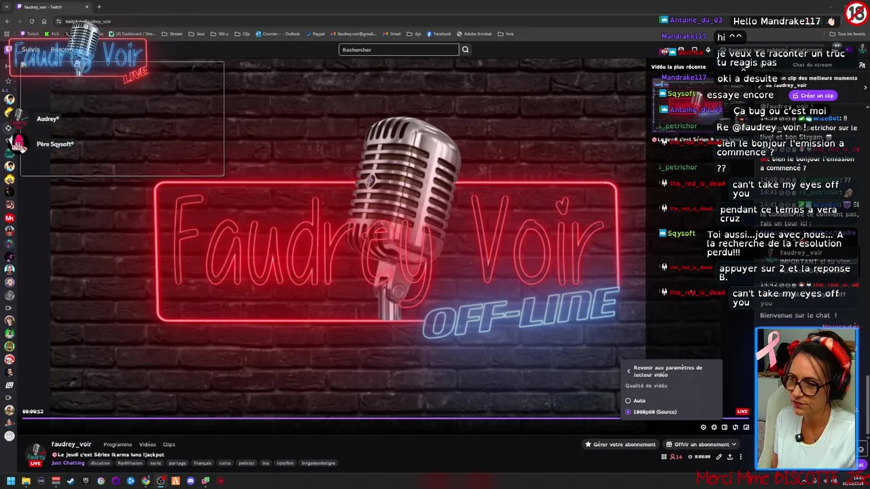Open the three-dot more options menu
Viewport: 870px width, 489px height.
(x=741, y=457)
